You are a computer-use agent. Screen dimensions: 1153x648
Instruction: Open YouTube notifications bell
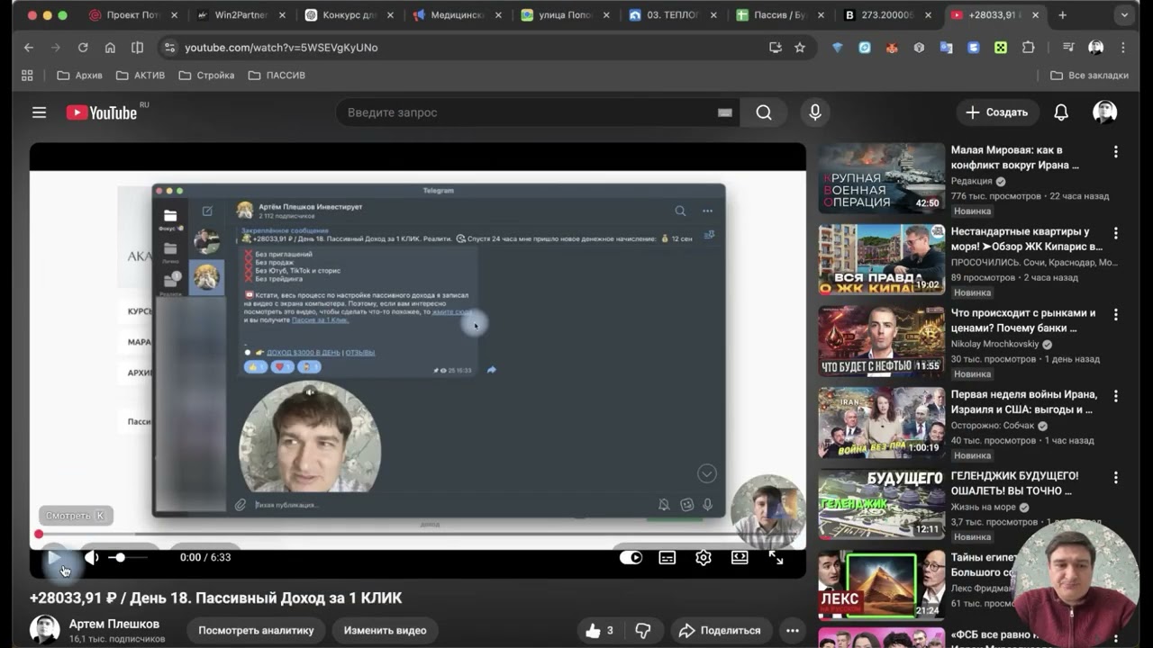1061,112
